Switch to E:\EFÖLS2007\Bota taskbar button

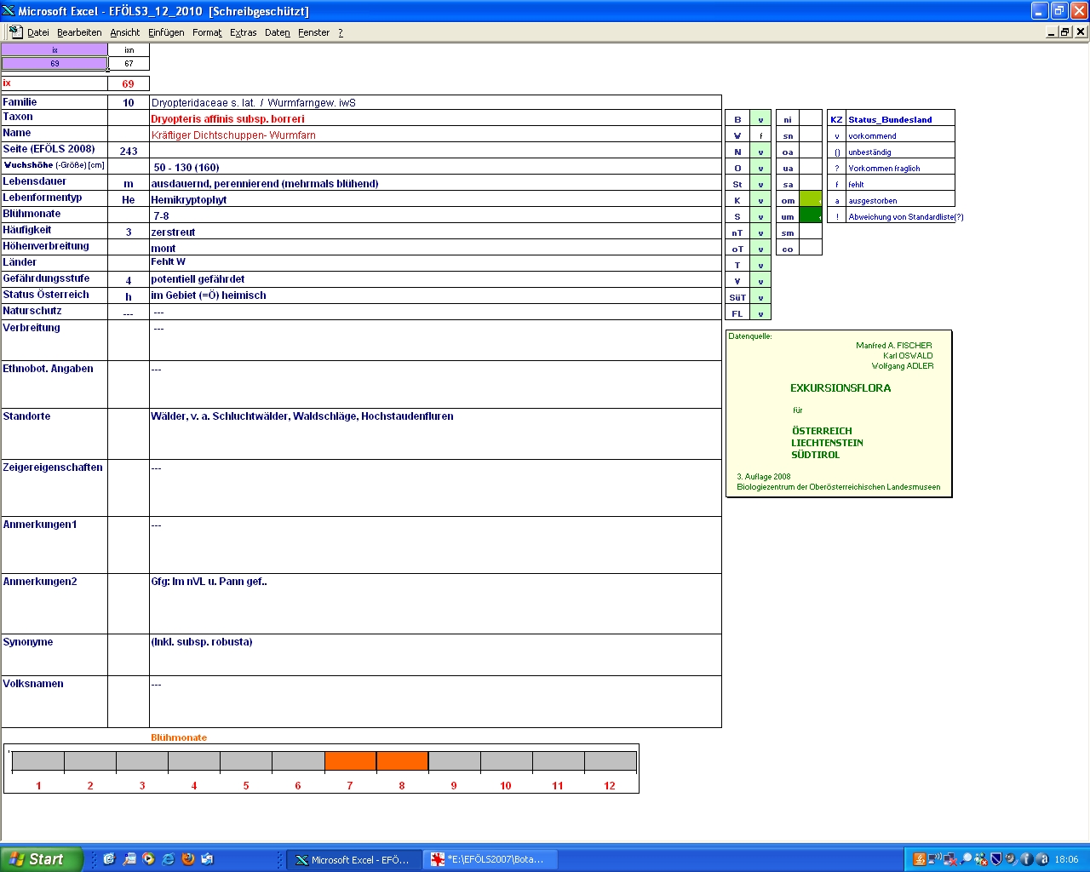pos(490,860)
